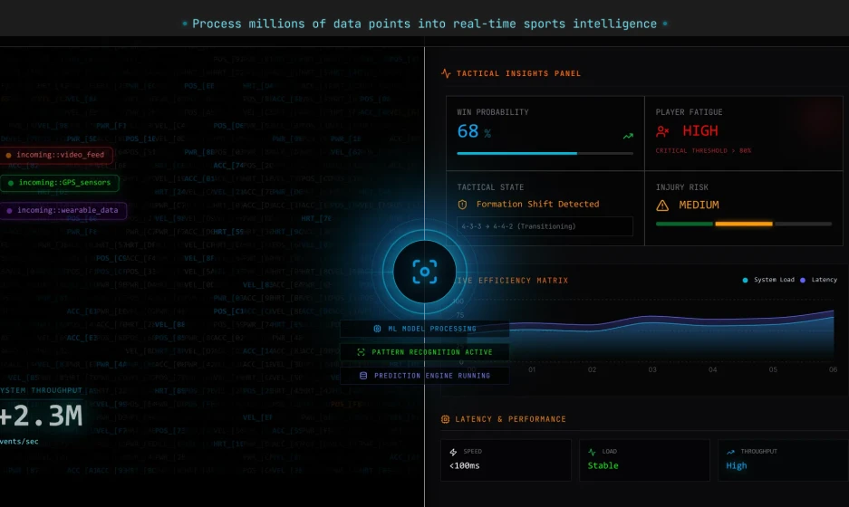Click the purple wearable_data status dot
Screen dimensions: 849x507
coord(9,210)
